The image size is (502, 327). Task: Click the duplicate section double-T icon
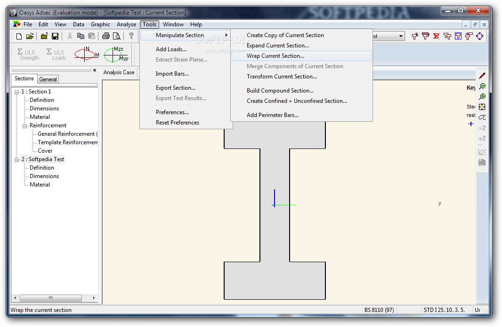coord(447,36)
